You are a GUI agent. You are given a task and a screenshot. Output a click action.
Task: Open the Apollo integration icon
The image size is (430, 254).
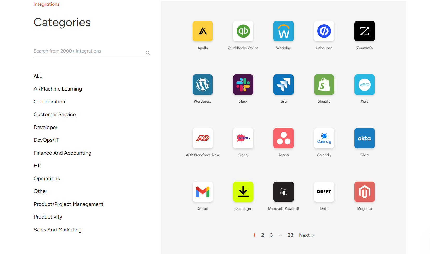click(203, 31)
